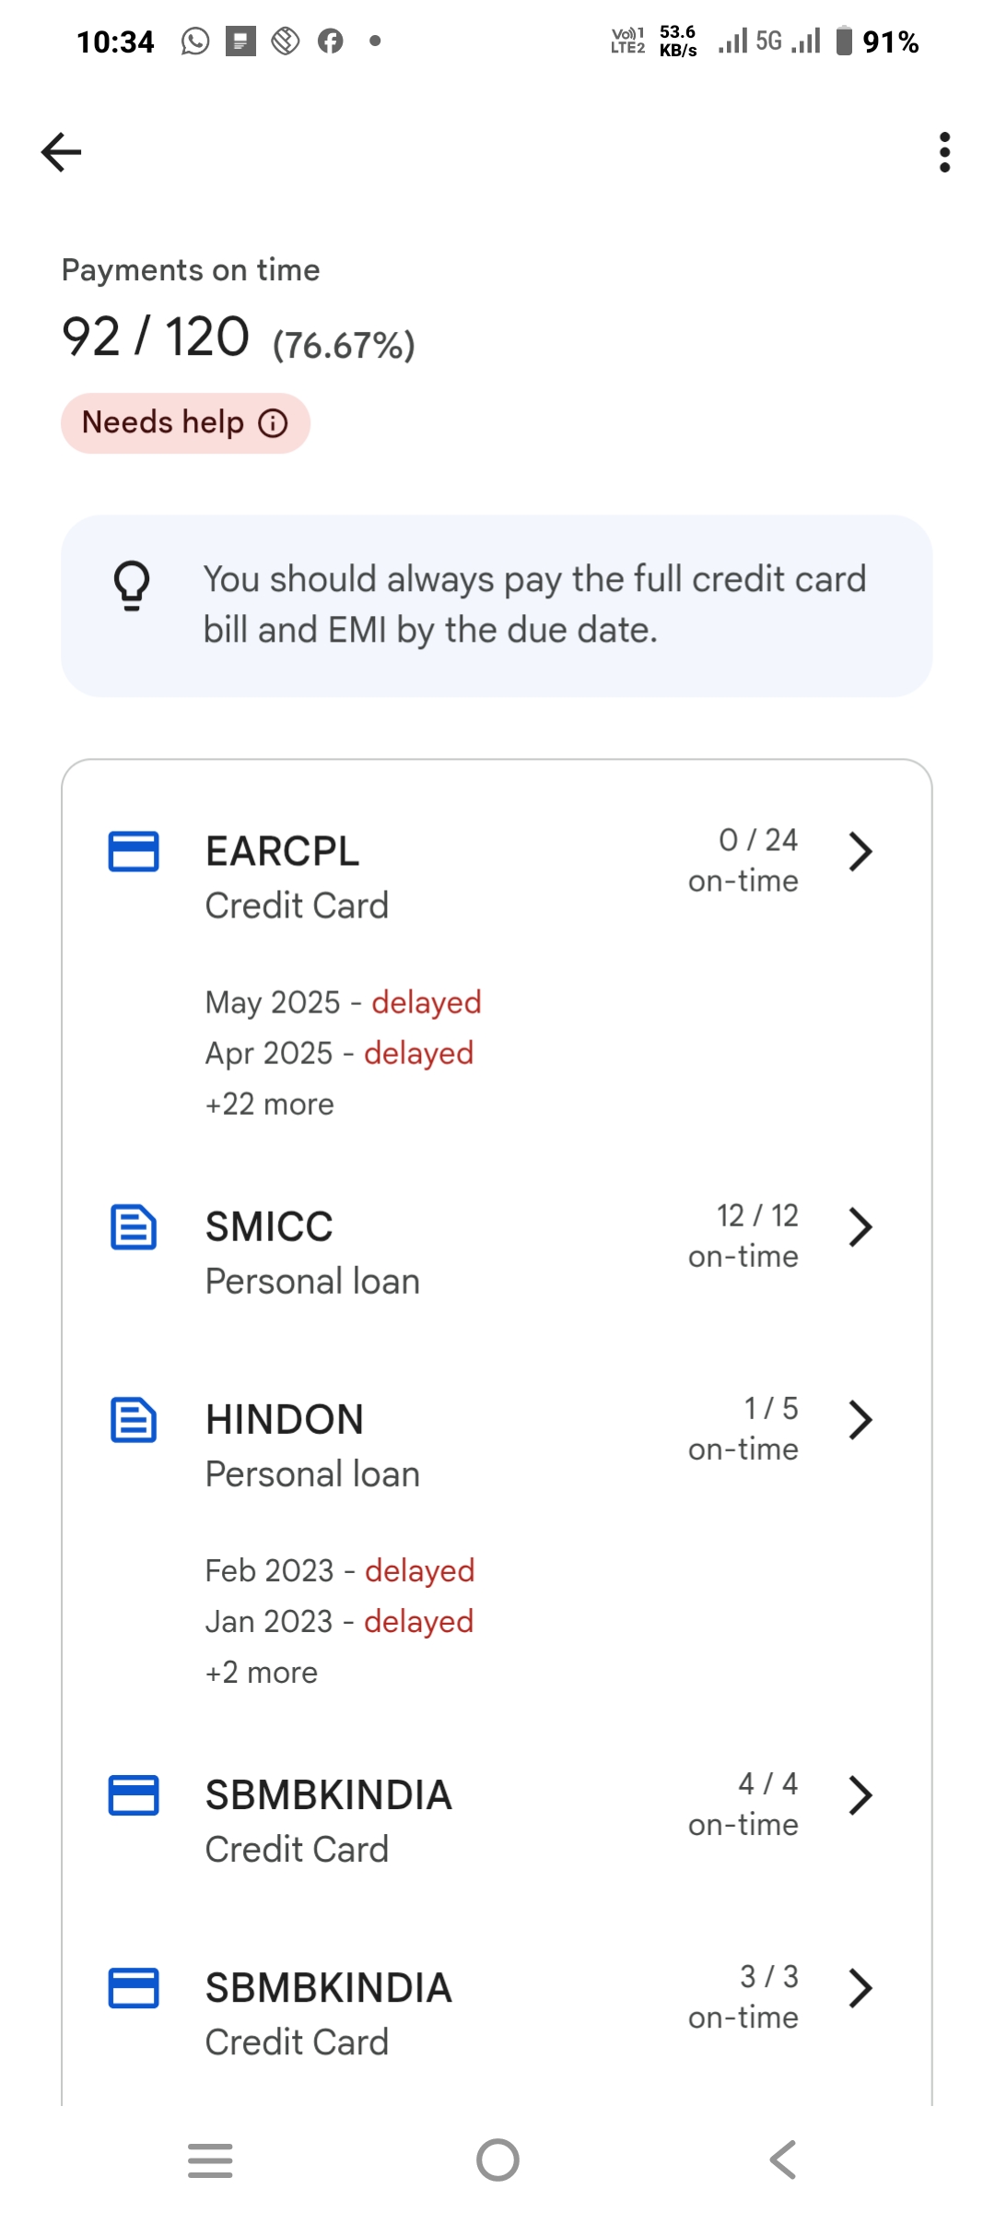The width and height of the screenshot is (995, 2213).
Task: Click the SMICC personal loan document icon
Action: click(134, 1227)
